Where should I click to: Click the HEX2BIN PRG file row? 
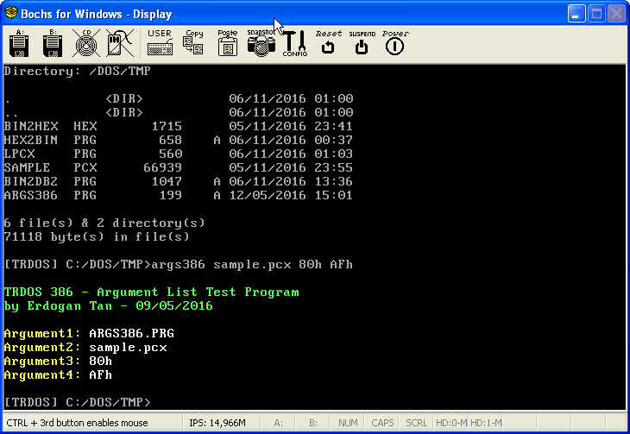pos(179,140)
